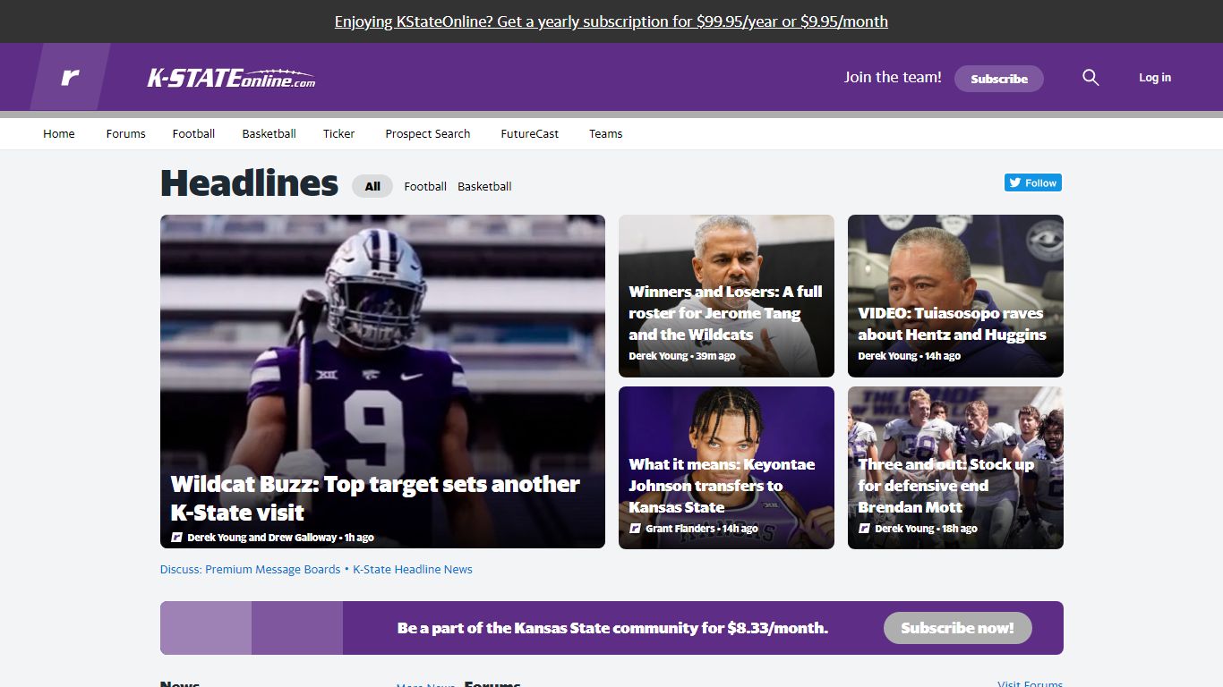Go to Home in navigation bar
Viewport: 1223px width, 687px height.
click(59, 133)
